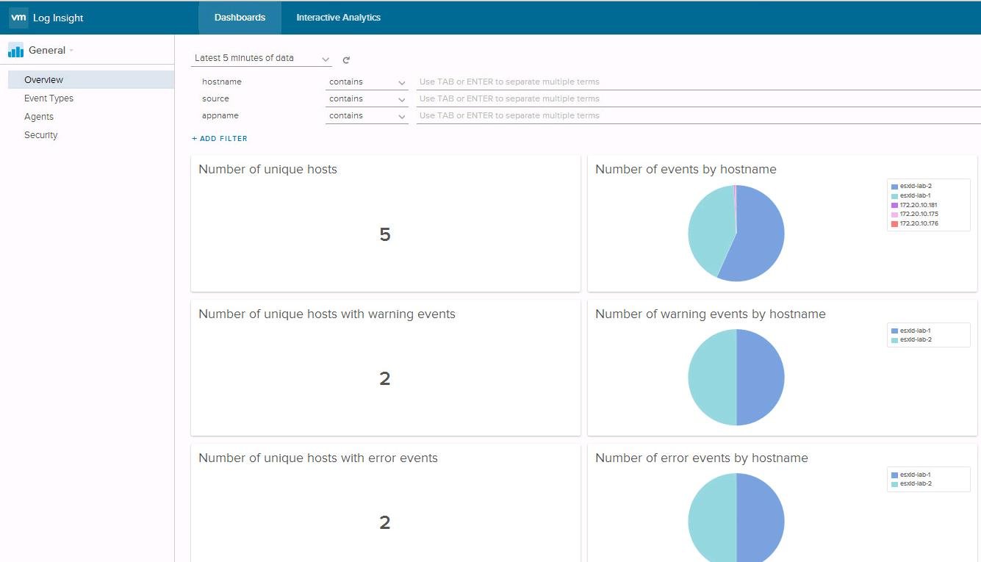Click the Add Filter link
981x562 pixels.
coord(220,139)
